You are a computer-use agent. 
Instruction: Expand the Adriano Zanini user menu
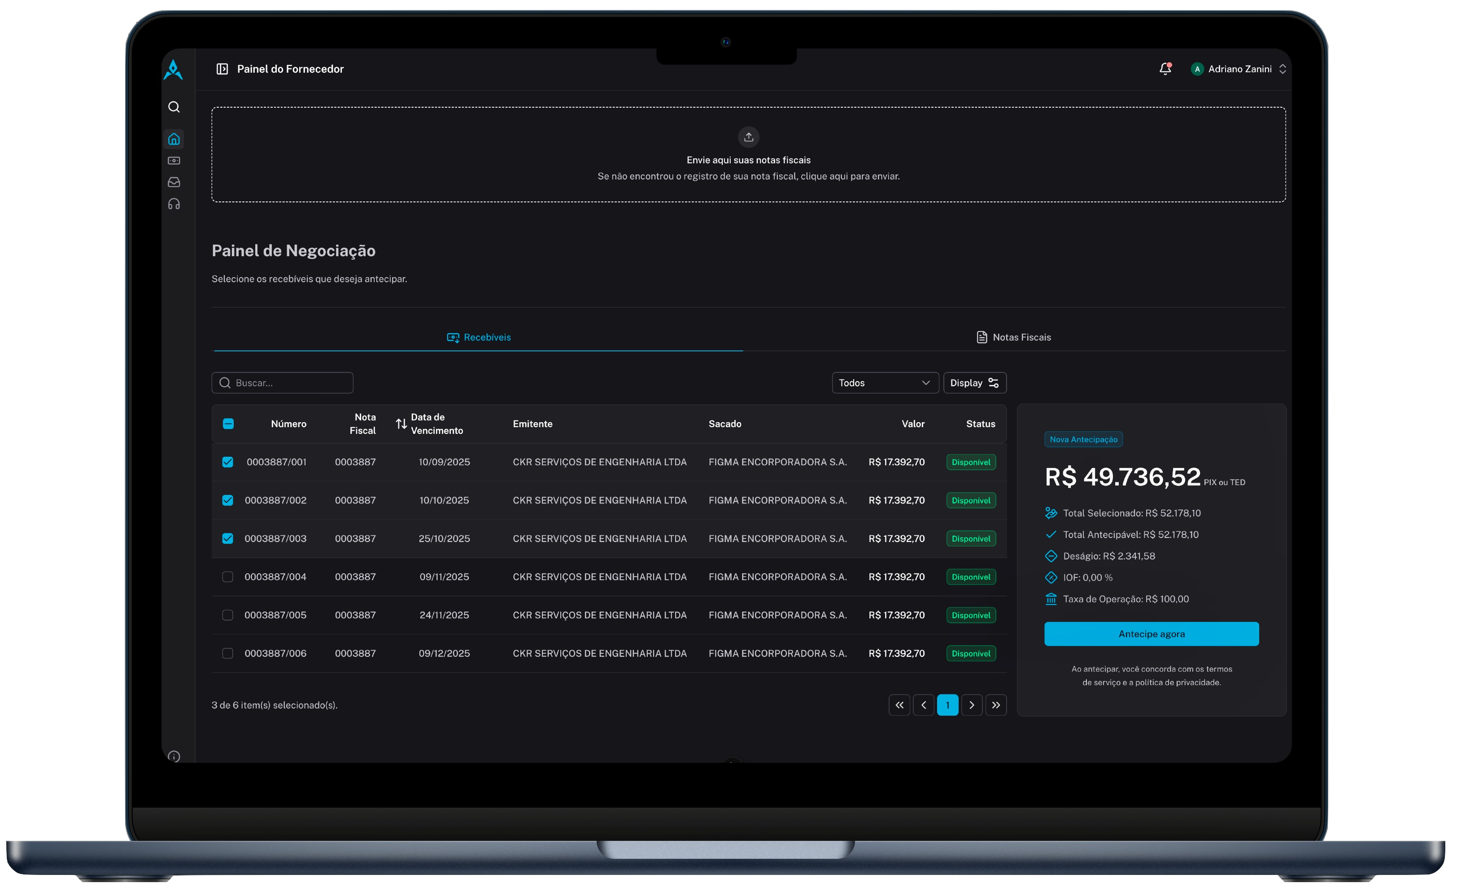(1239, 69)
